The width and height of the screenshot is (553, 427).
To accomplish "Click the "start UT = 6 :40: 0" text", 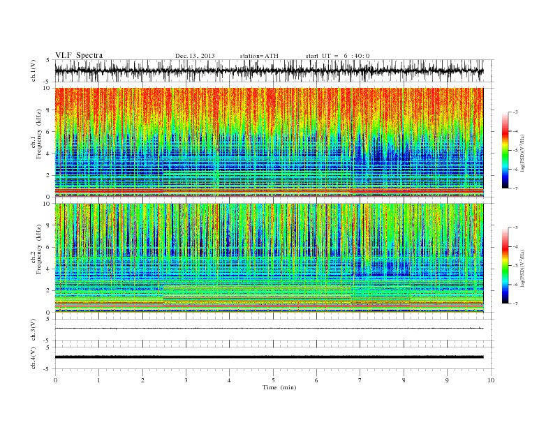I will (337, 56).
